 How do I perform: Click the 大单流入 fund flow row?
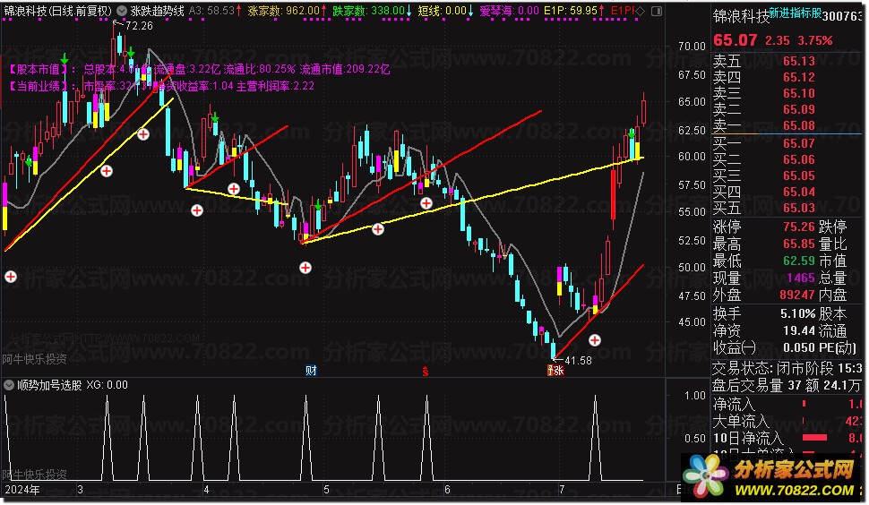coord(787,422)
